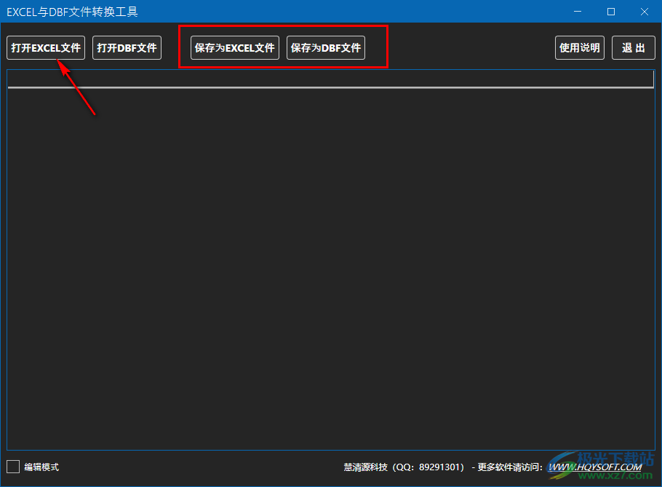Click the empty data grid header row

(x=330, y=79)
